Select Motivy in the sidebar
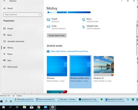The height and width of the screenshot is (110, 138). click(x=8, y=48)
